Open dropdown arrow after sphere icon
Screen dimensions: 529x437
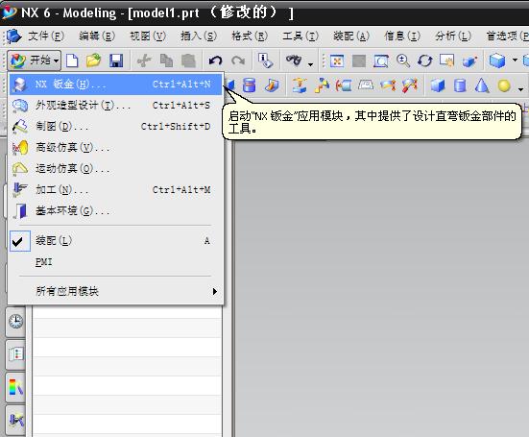[521, 89]
